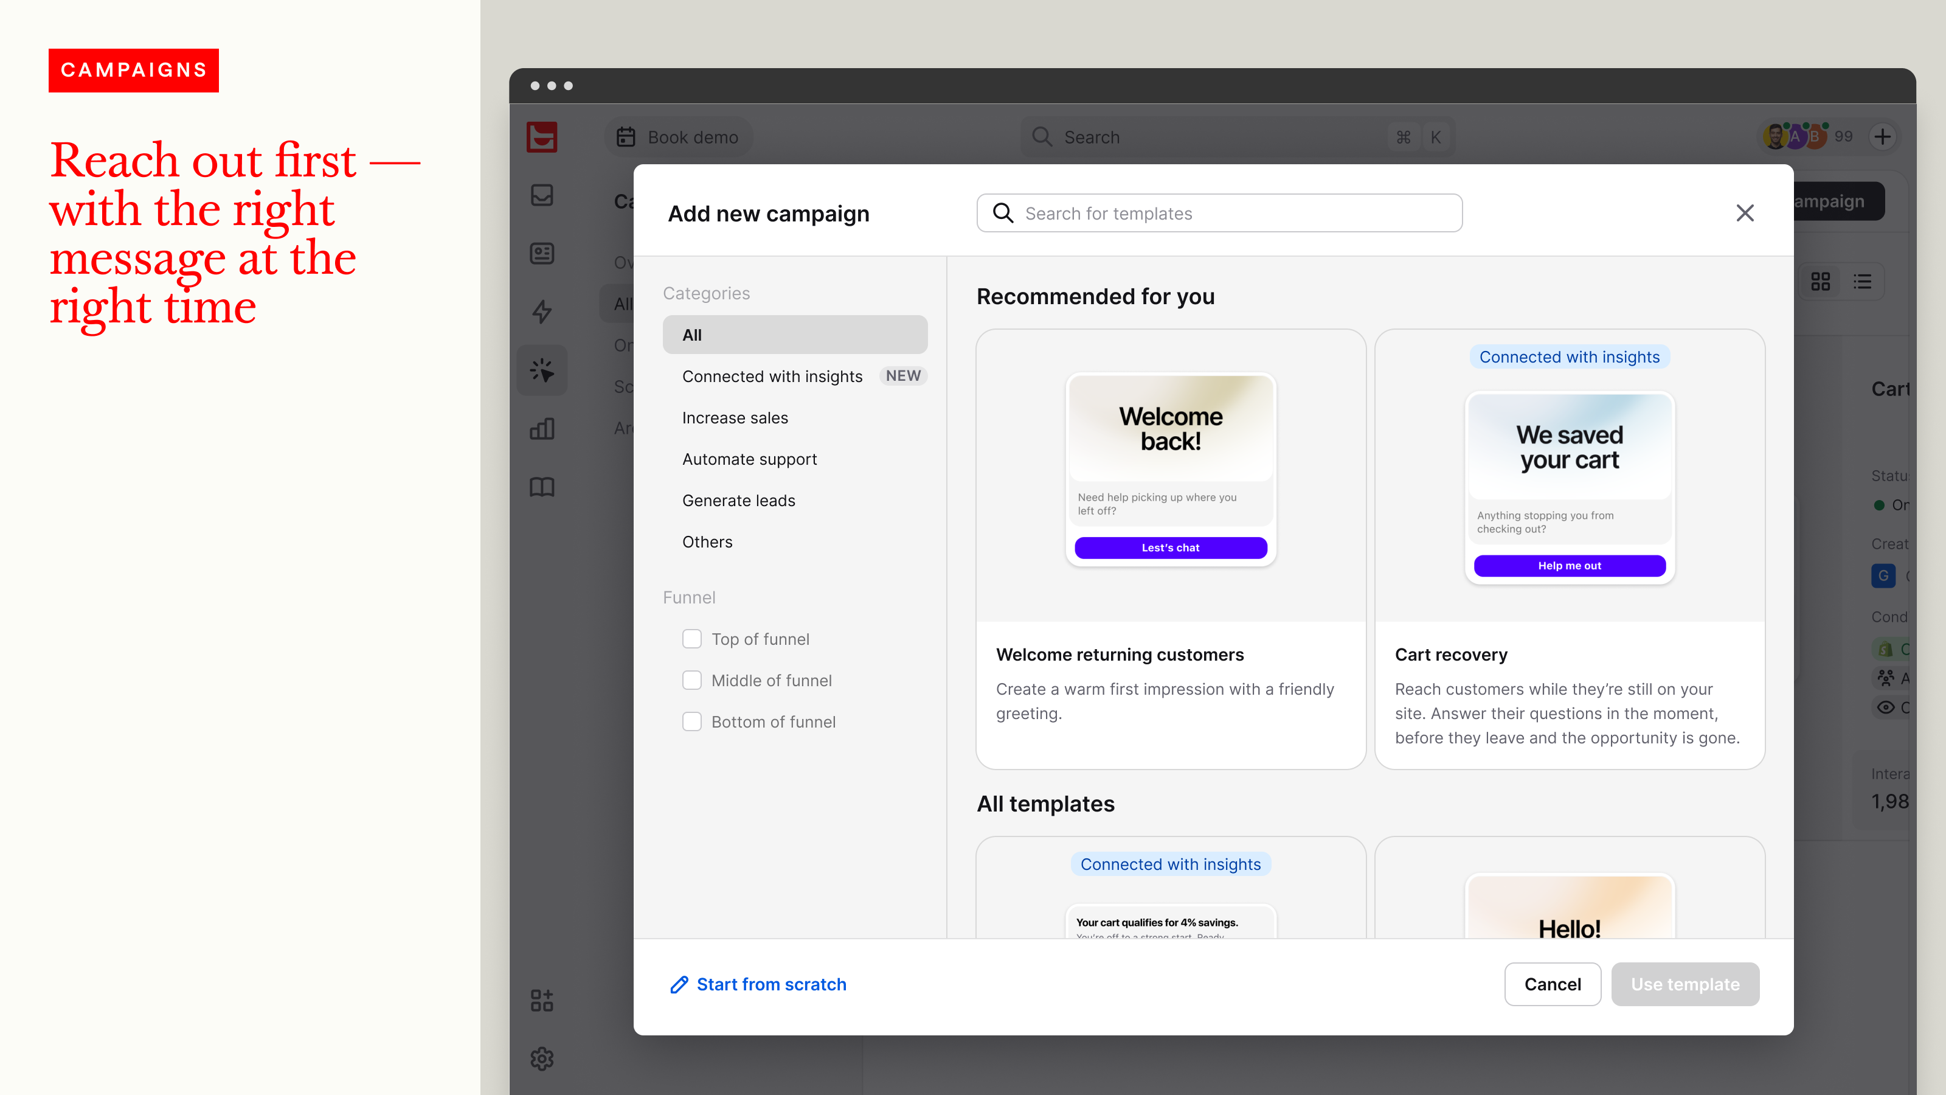Screen dimensions: 1946x1095
Task: Click Start from scratch link
Action: pos(758,984)
